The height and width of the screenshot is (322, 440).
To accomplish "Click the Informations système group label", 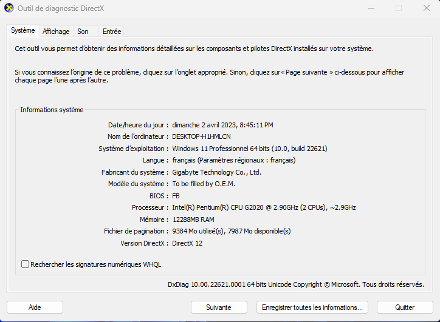I will pos(52,110).
